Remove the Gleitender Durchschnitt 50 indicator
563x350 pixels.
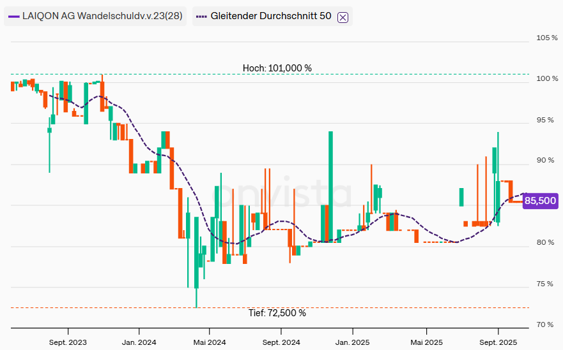(x=343, y=17)
